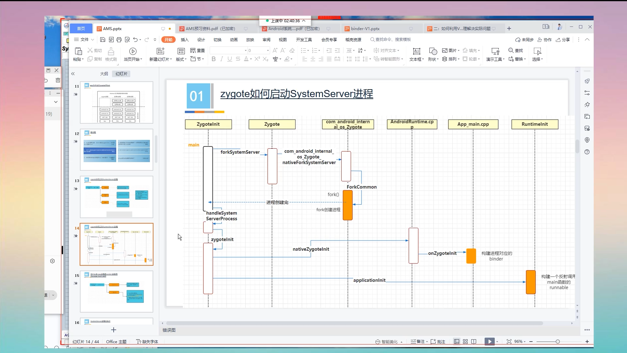Image resolution: width=627 pixels, height=353 pixels.
Task: Click the Print icon
Action: [x=119, y=40]
